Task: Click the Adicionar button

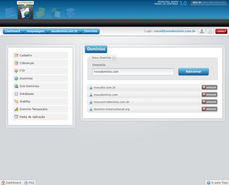Action: (x=194, y=72)
